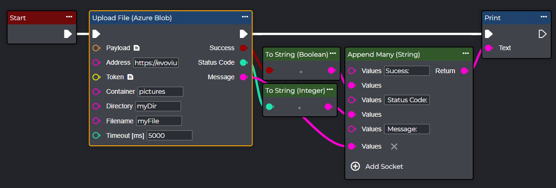This screenshot has height=188, width=556.
Task: Click the Print node execution output arrow
Action: pos(542,34)
